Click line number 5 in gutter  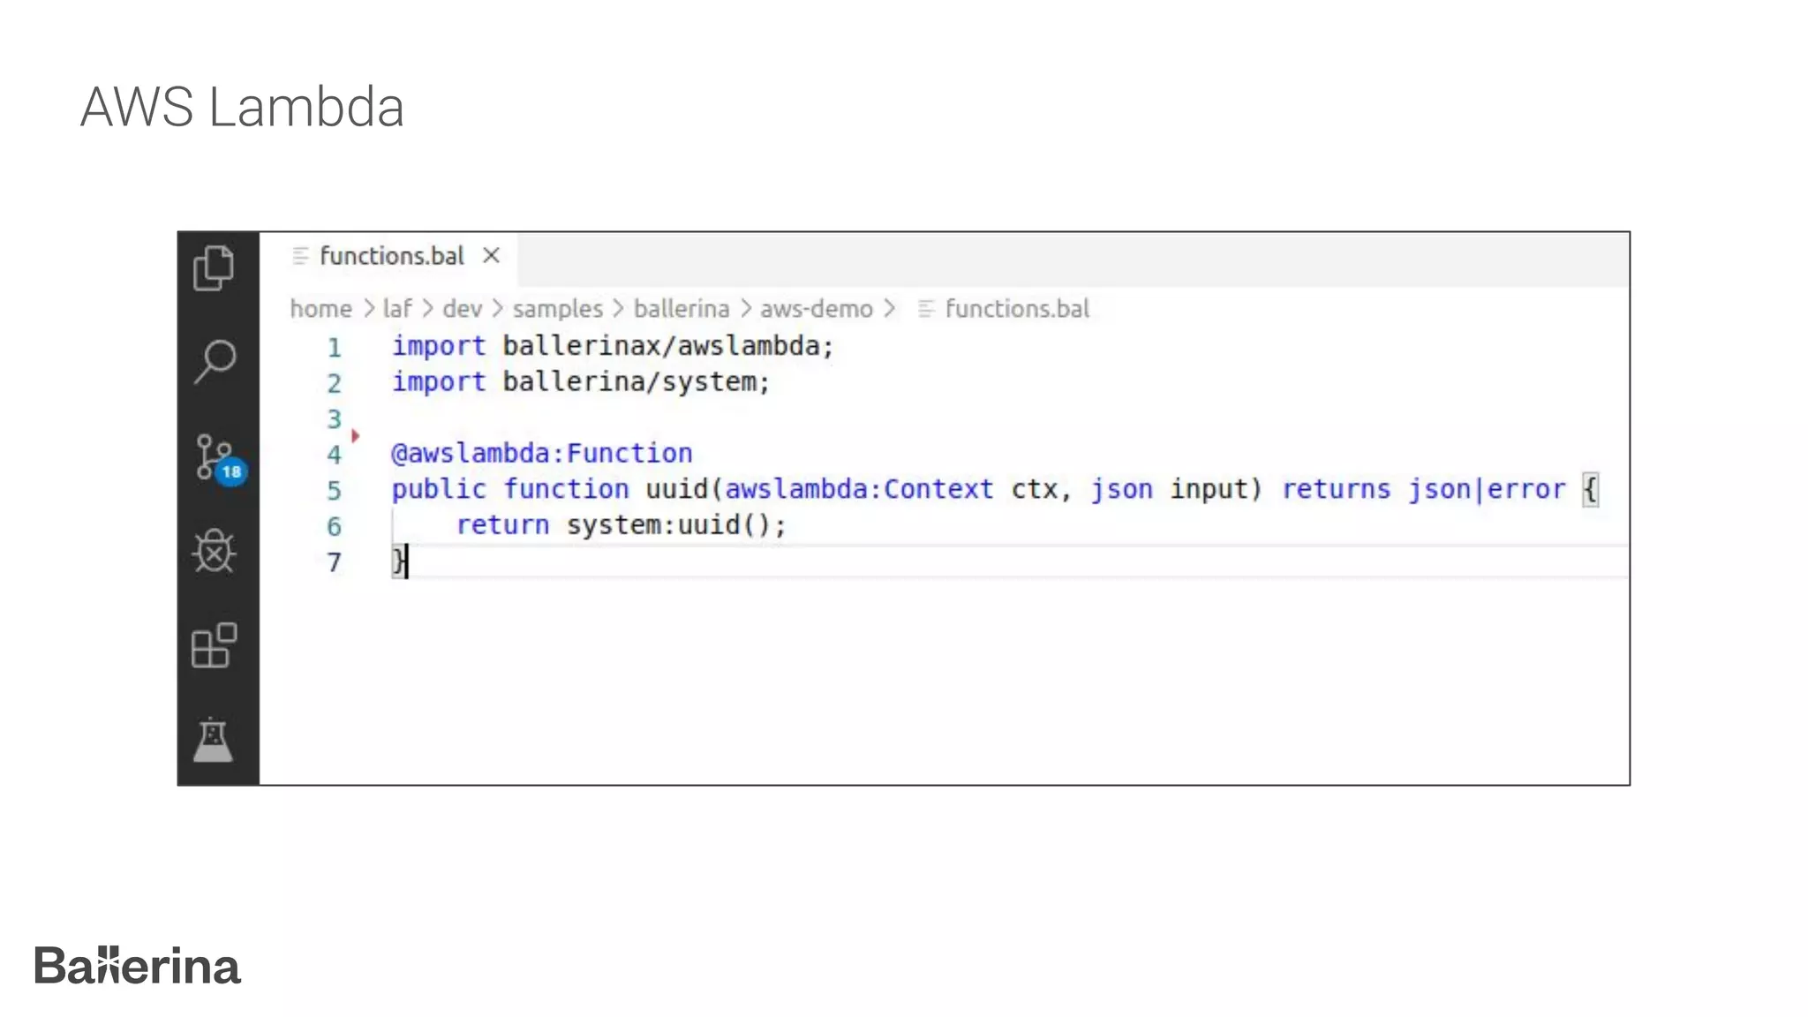click(334, 491)
